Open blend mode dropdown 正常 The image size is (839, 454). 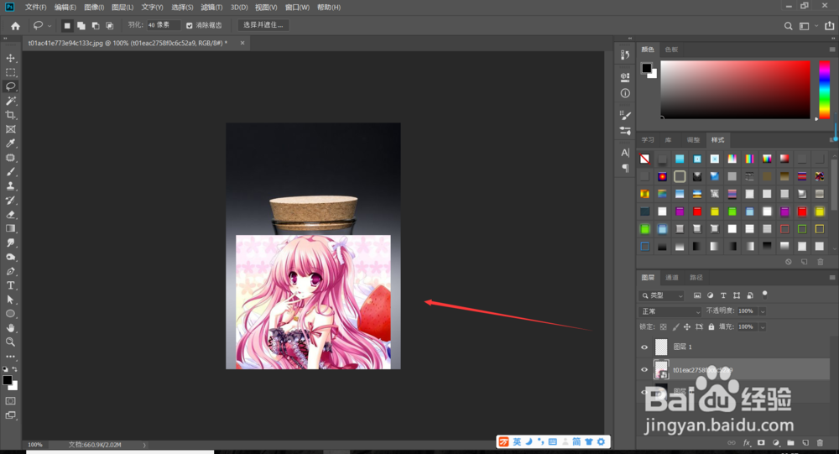[x=670, y=311]
